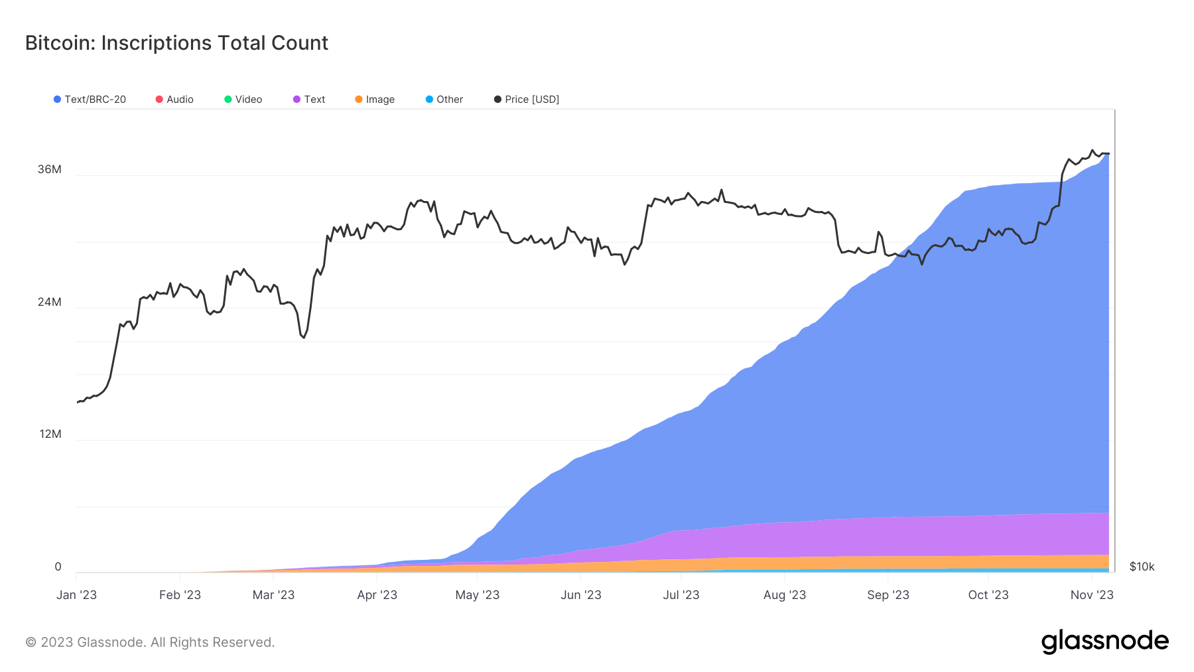The image size is (1194, 672).
Task: Click the Oct '23 x-axis label
Action: (x=988, y=595)
